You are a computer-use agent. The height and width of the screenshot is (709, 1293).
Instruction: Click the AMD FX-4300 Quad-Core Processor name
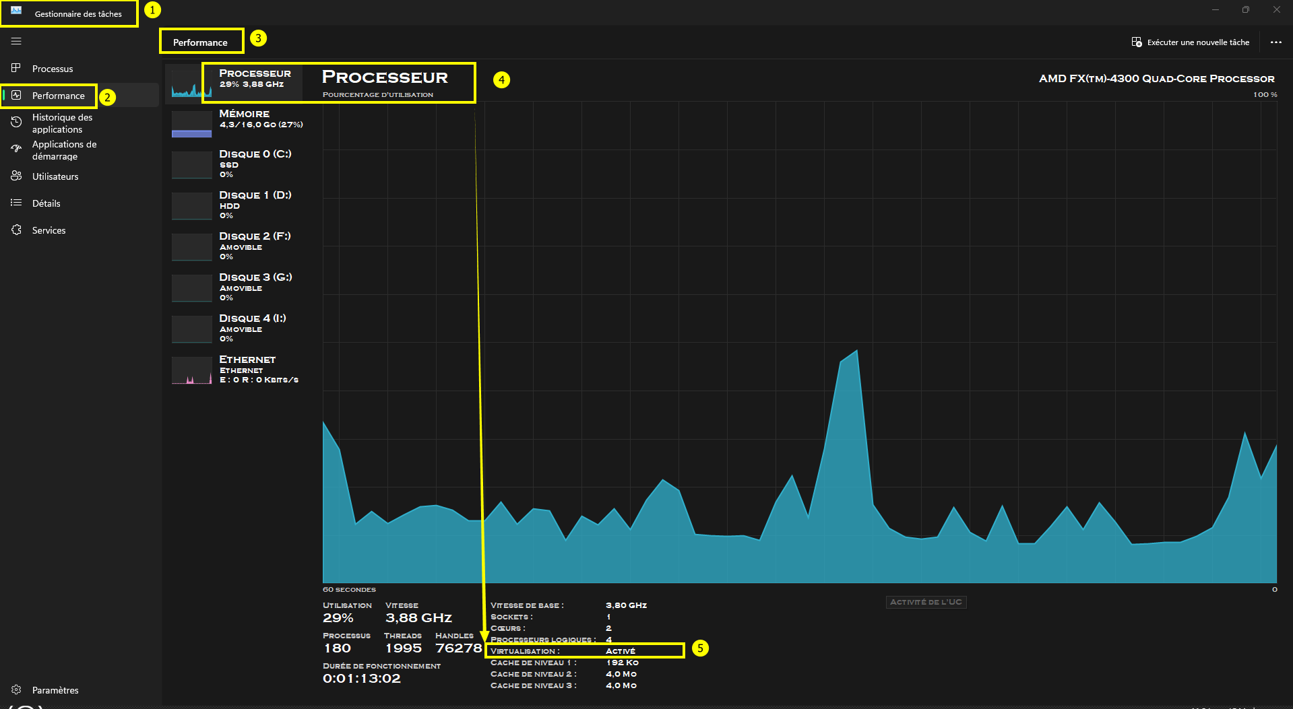(x=1156, y=79)
